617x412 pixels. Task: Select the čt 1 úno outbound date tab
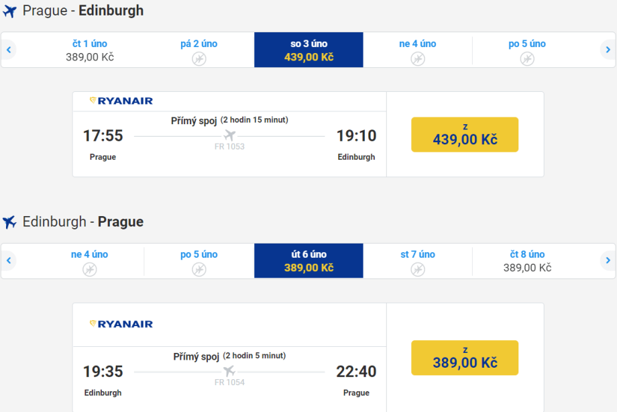90,50
